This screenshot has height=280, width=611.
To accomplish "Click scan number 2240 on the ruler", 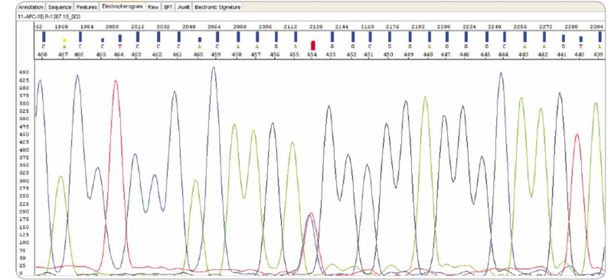I will click(494, 27).
